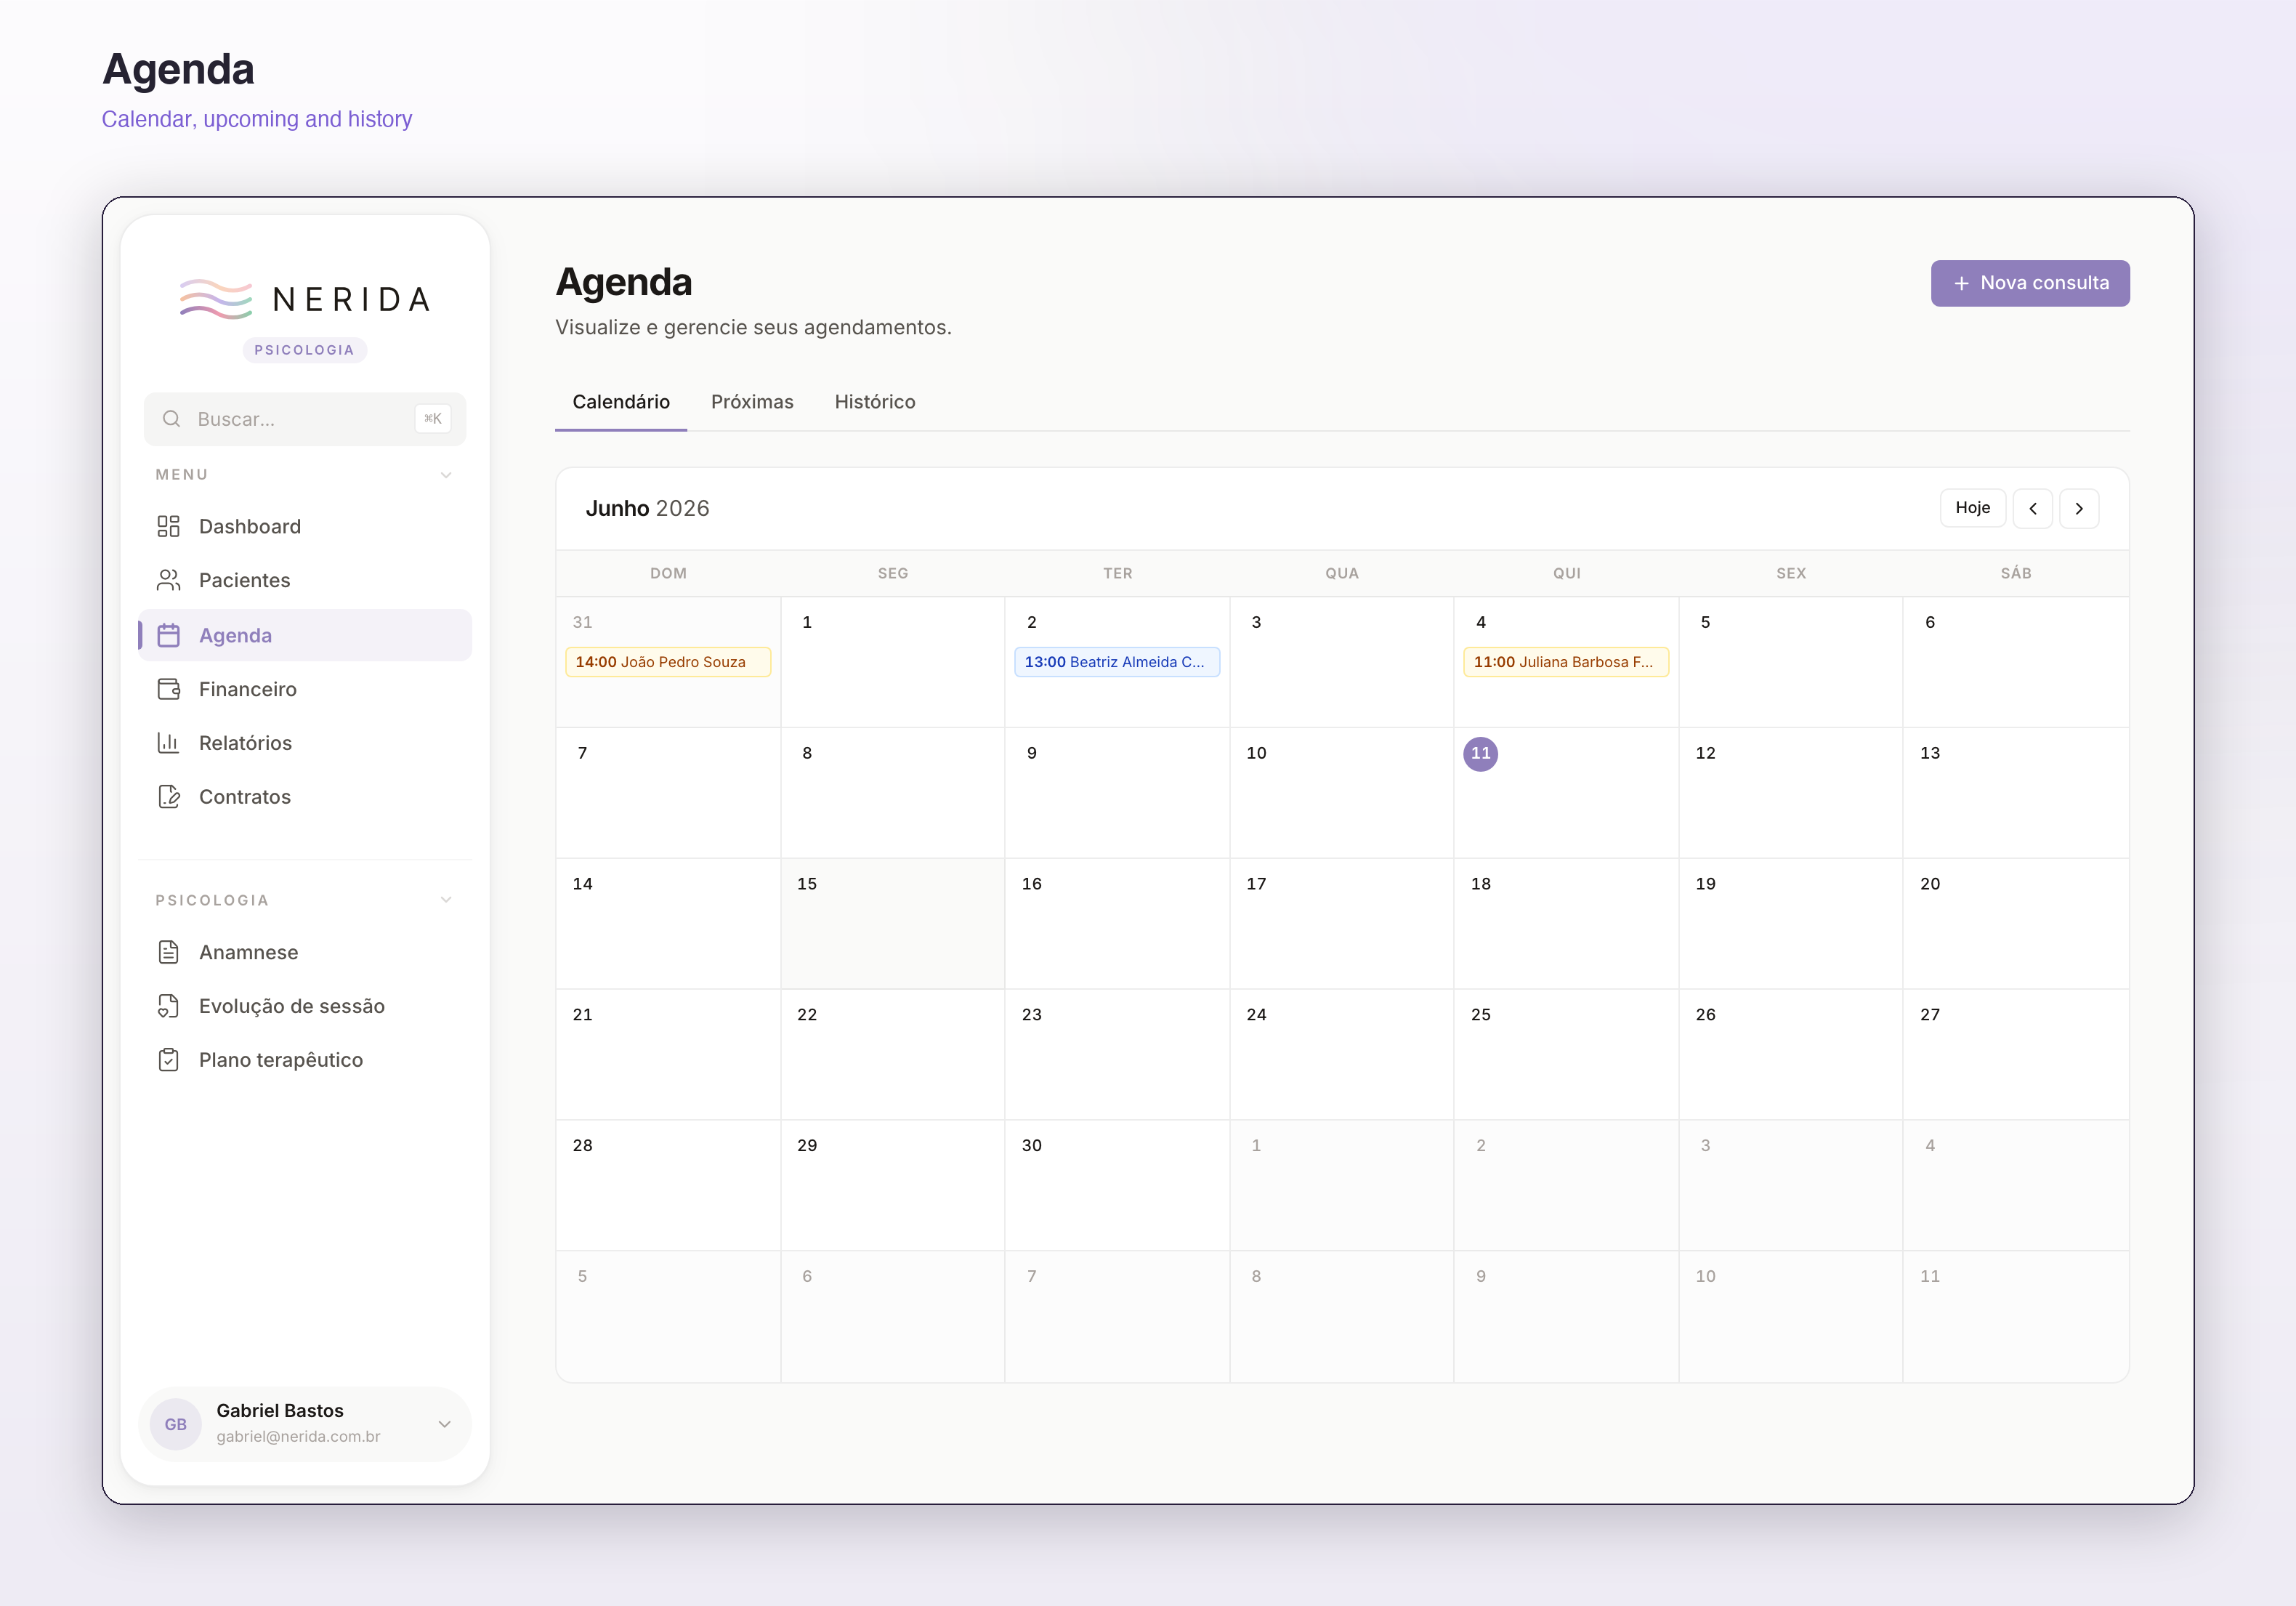Select the highlighted day 11
This screenshot has width=2296, height=1606.
coord(1481,754)
